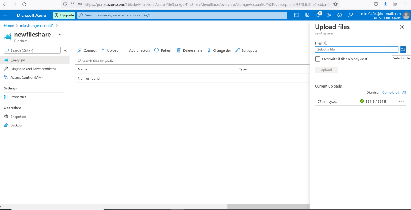Open the Azure portal hamburger menu
Image resolution: width=411 pixels, height=210 pixels.
coord(5,15)
